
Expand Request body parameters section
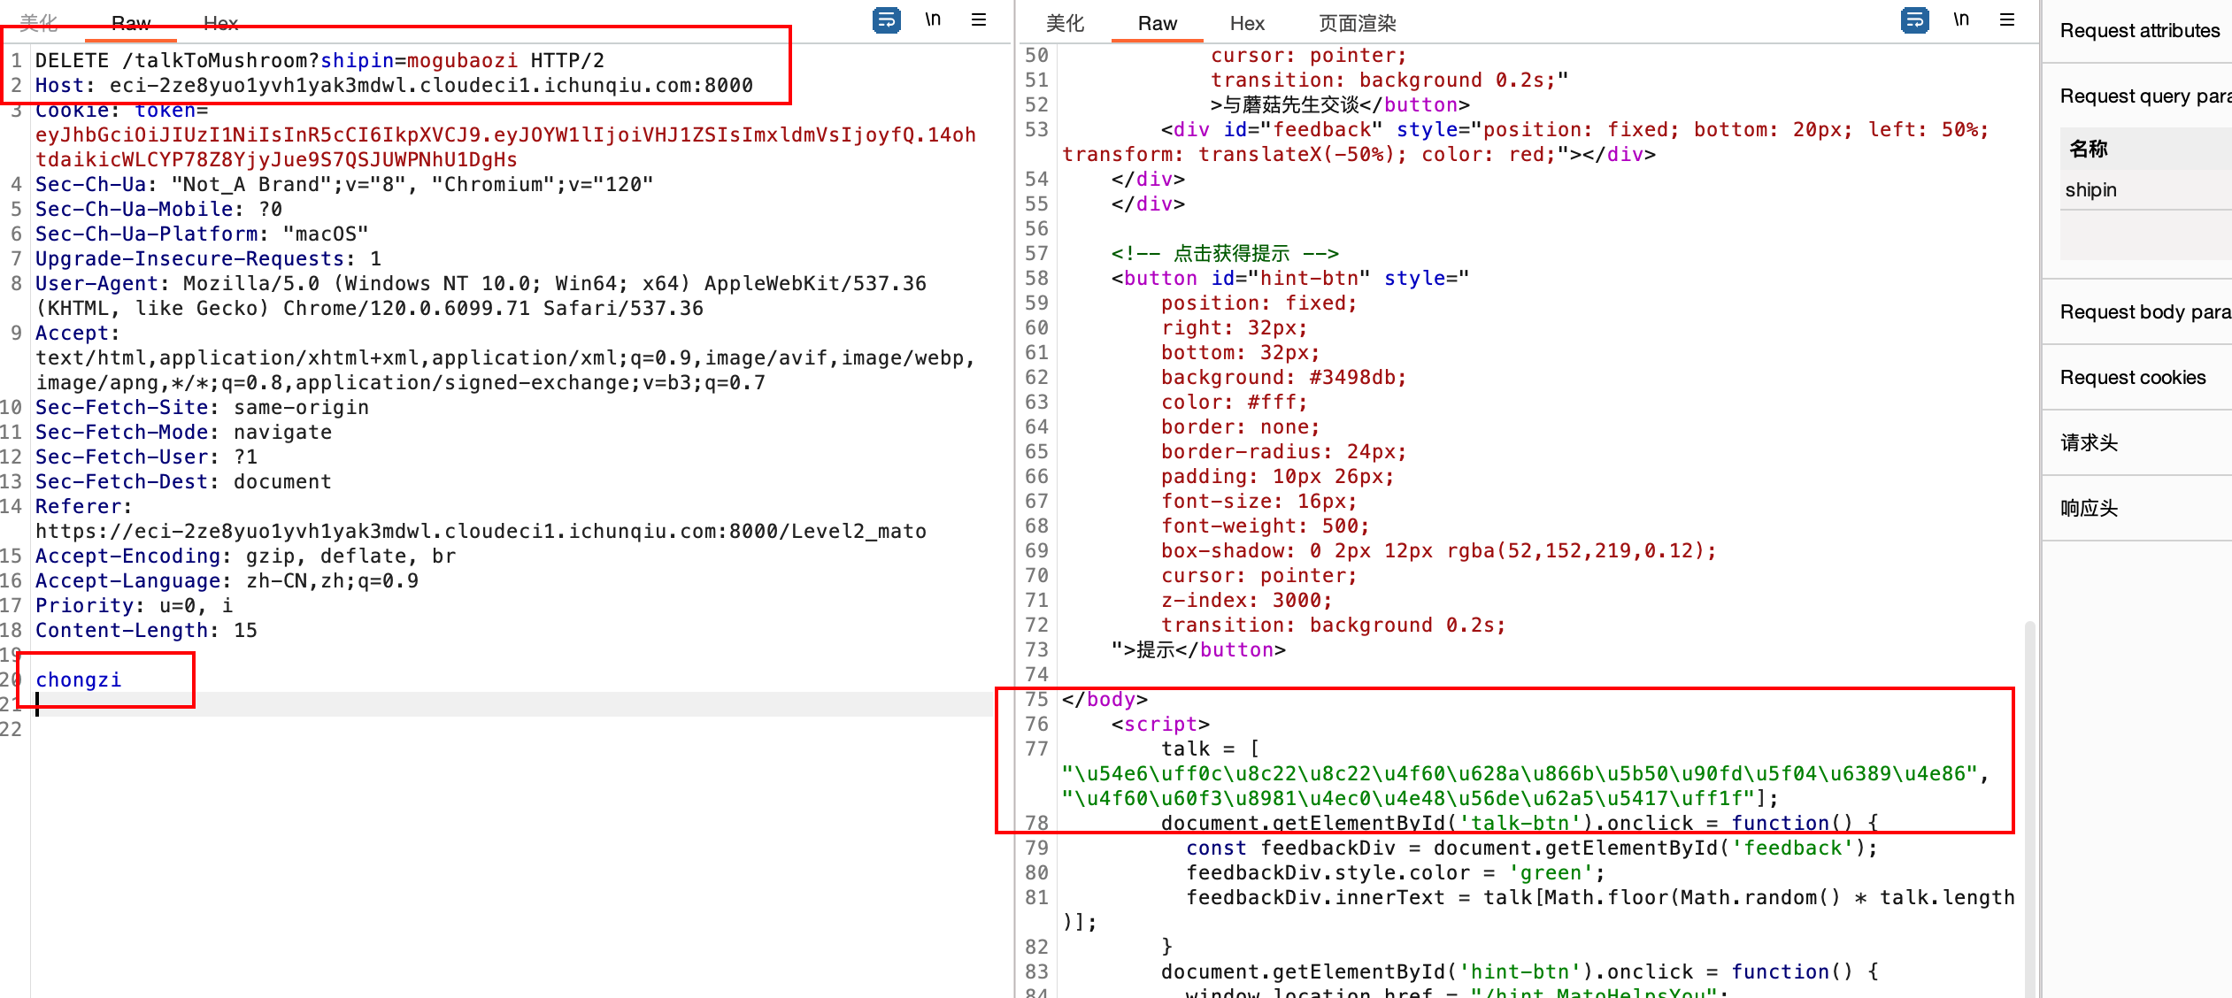pyautogui.click(x=2144, y=311)
